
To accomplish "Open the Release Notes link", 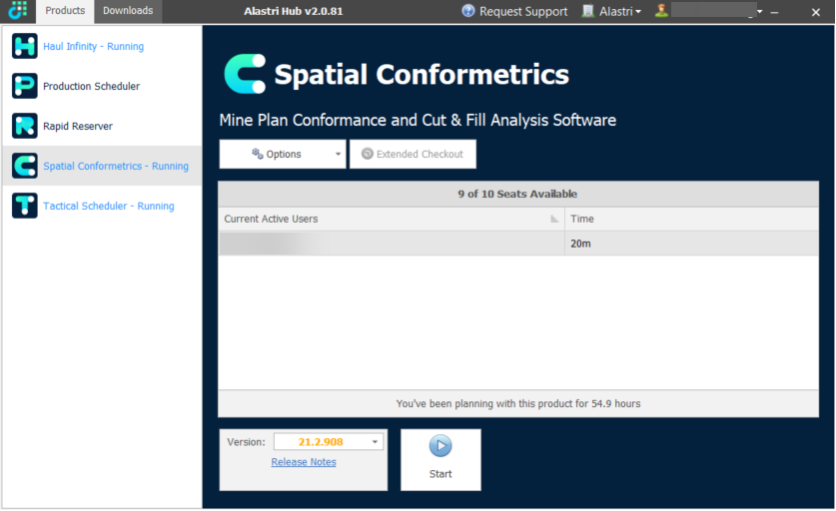I will (x=304, y=462).
